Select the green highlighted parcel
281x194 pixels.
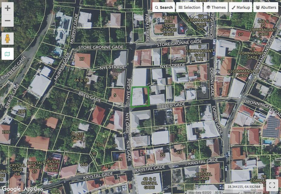click(139, 97)
